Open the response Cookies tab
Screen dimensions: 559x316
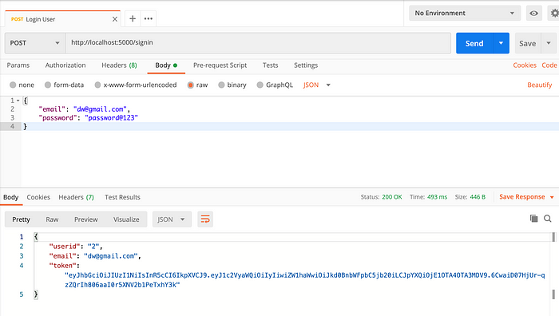[x=38, y=197]
